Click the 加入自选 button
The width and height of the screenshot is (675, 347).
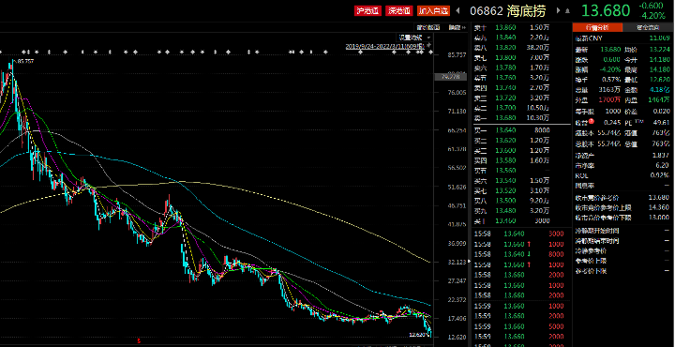[x=433, y=10]
